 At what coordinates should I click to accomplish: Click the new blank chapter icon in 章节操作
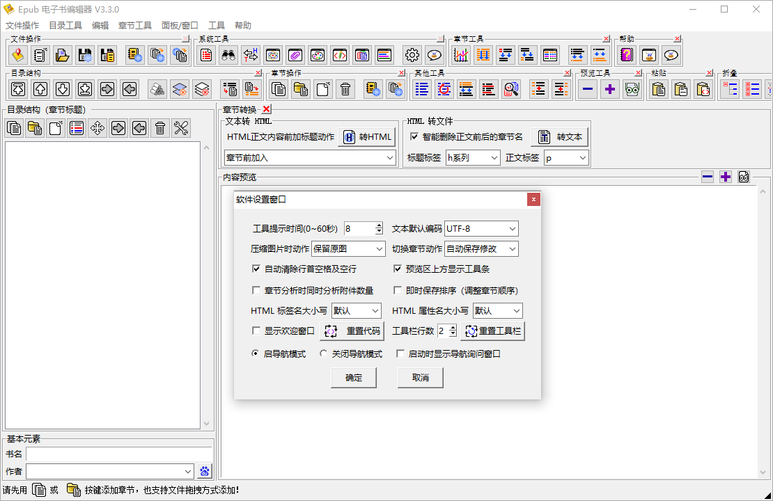click(323, 89)
